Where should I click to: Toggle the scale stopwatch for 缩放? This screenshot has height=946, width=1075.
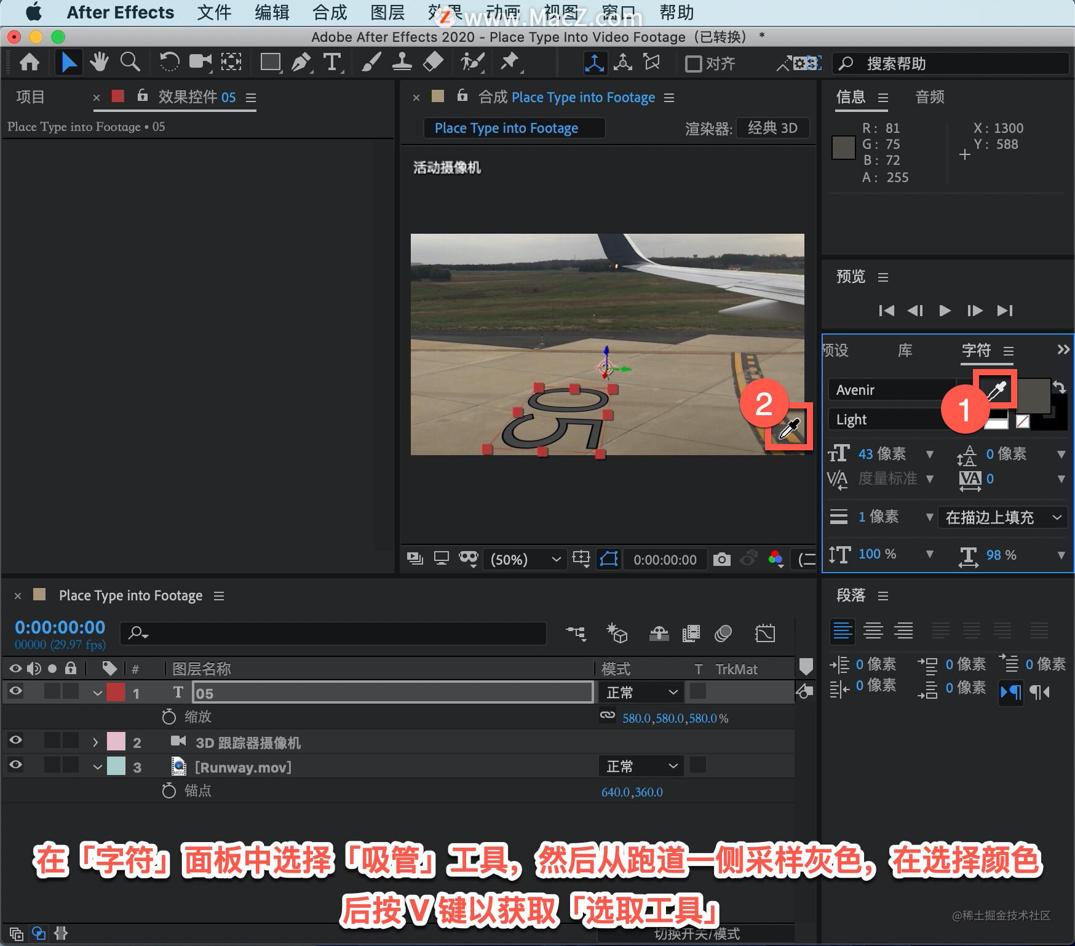click(169, 717)
